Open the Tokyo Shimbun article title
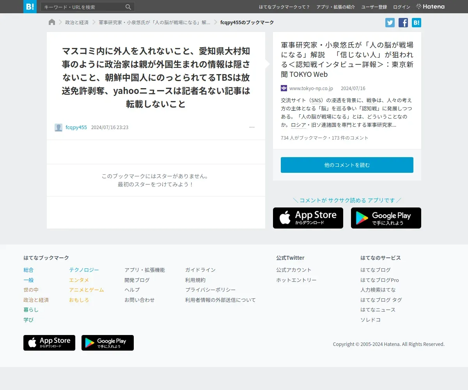Screen dimensions: 468x390 pyautogui.click(x=347, y=59)
